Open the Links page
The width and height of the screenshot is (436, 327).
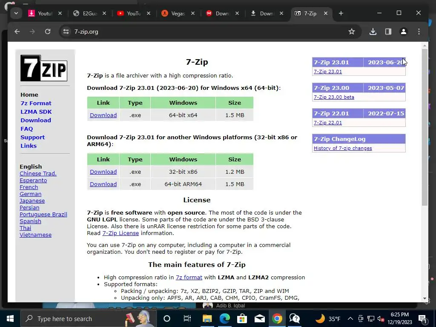pos(29,146)
